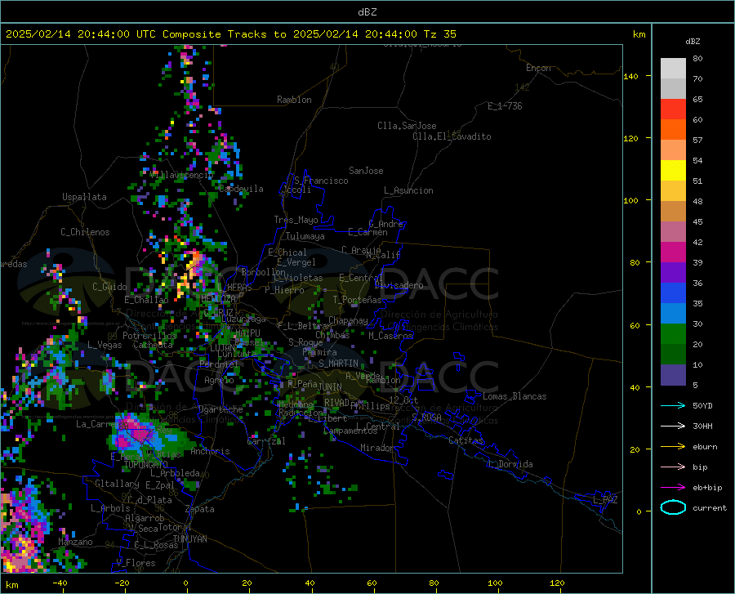Click the 'S_MARTIN' map label
The image size is (735, 594).
338,363
